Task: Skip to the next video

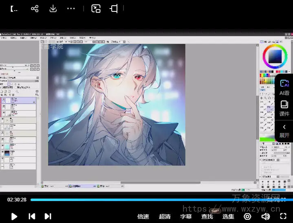Action: click(48, 216)
